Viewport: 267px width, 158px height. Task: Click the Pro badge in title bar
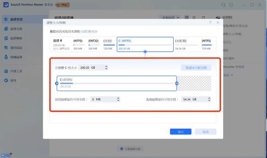coord(63,5)
